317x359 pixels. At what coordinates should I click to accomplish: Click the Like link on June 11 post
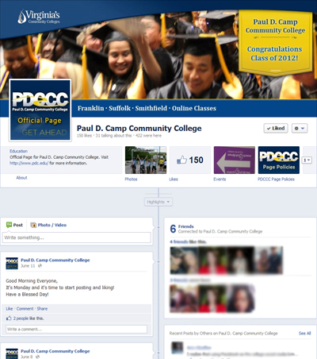point(10,309)
